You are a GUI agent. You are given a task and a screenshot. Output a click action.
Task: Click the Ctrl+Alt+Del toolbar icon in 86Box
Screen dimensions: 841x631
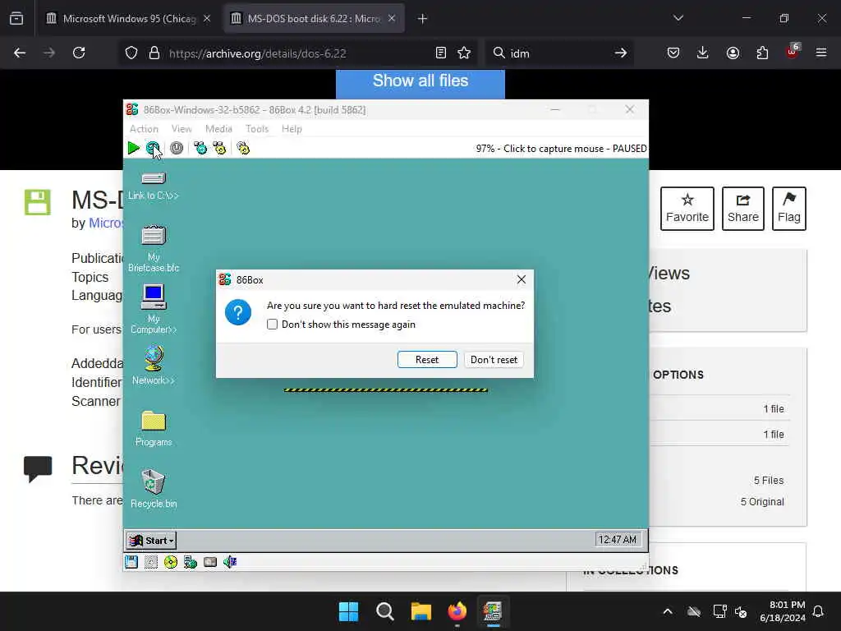pos(200,148)
